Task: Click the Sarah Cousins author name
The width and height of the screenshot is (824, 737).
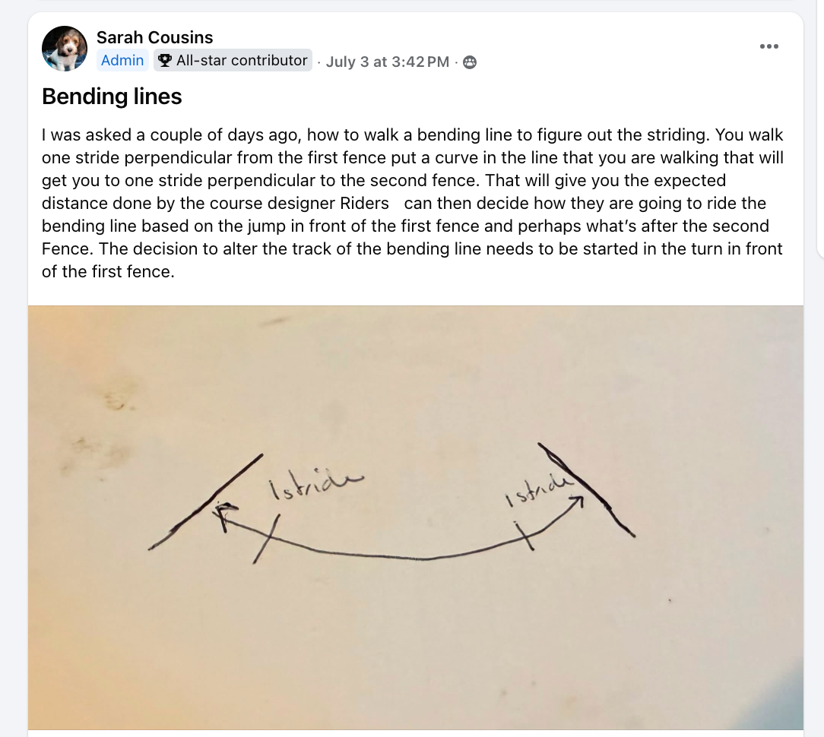Action: (x=154, y=37)
